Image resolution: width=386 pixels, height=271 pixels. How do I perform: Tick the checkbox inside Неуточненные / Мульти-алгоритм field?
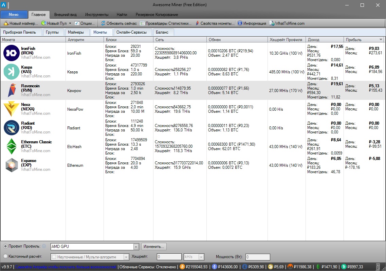[x=54, y=257]
